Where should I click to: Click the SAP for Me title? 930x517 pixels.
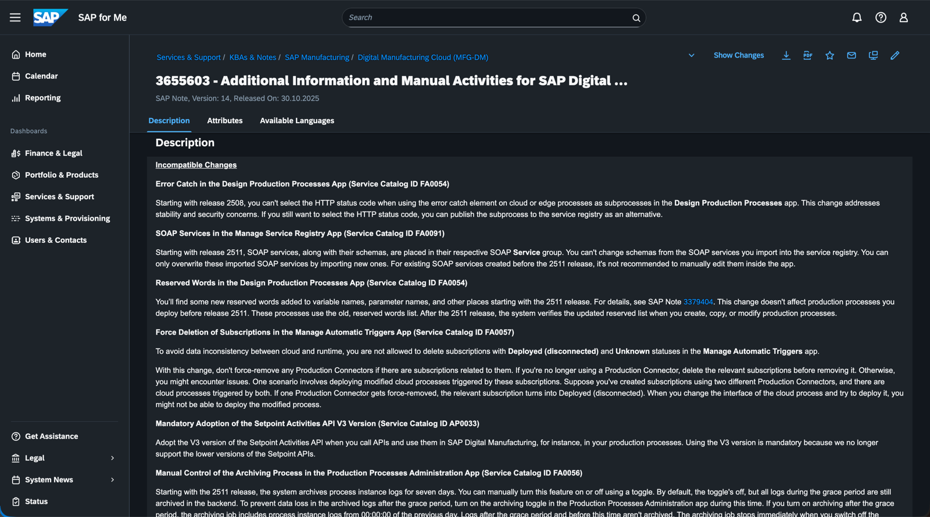pos(102,18)
